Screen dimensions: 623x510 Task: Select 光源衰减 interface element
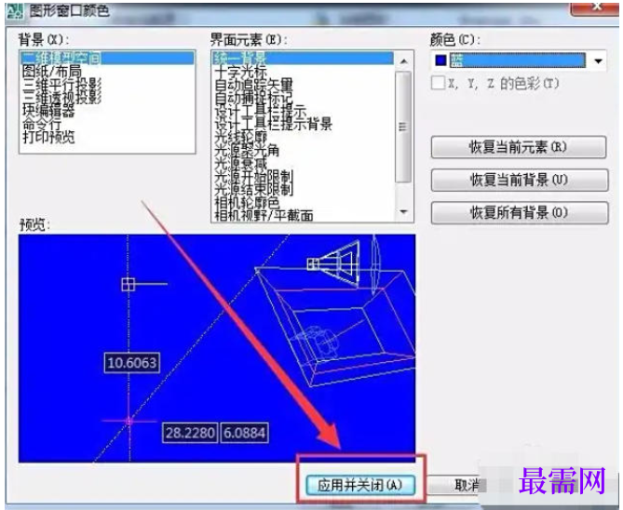241,163
